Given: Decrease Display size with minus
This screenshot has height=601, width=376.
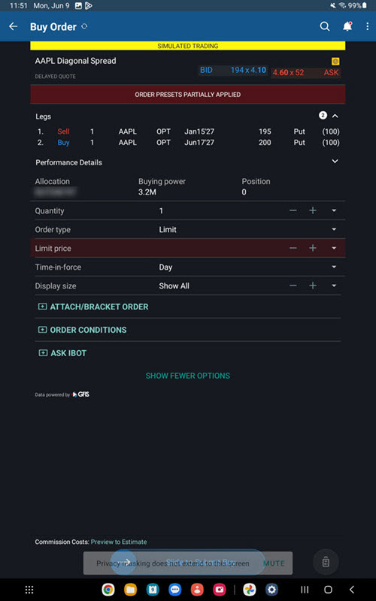Looking at the screenshot, I should [x=293, y=286].
